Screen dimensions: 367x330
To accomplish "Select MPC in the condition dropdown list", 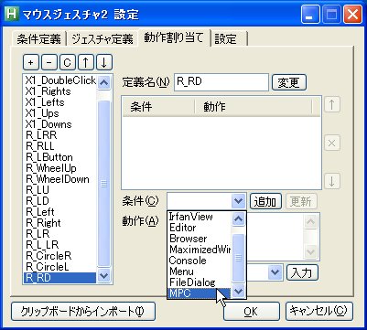I will (200, 293).
